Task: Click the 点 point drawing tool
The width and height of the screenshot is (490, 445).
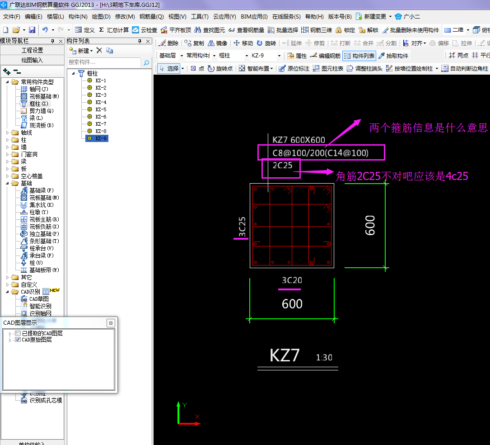Action: [x=197, y=69]
